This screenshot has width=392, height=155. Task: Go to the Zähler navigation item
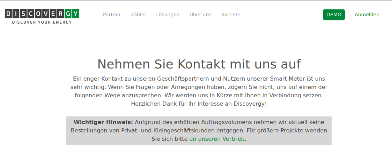click(138, 15)
